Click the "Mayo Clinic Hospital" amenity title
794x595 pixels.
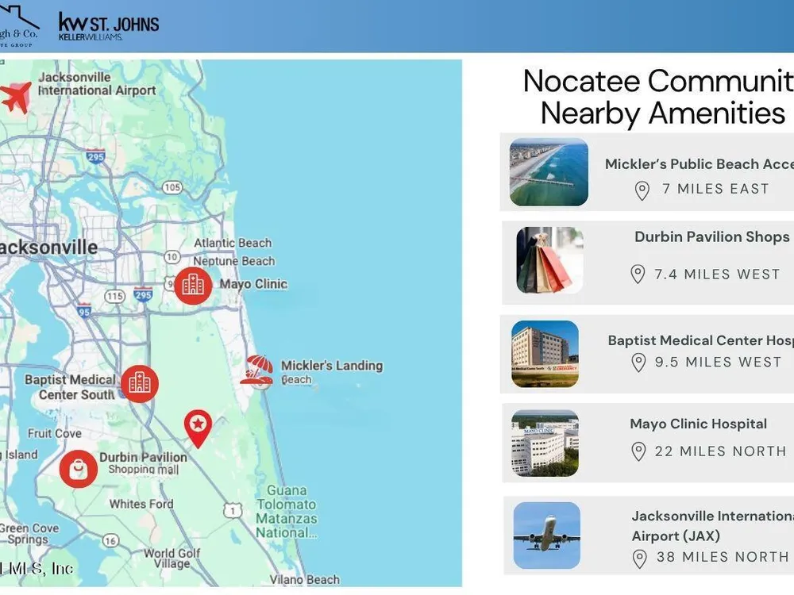click(698, 424)
